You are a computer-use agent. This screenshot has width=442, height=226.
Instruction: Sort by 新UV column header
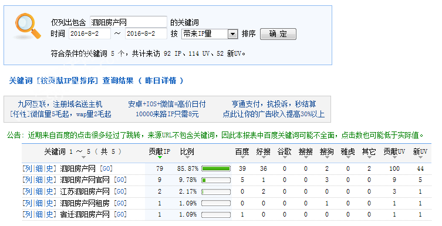(x=420, y=153)
